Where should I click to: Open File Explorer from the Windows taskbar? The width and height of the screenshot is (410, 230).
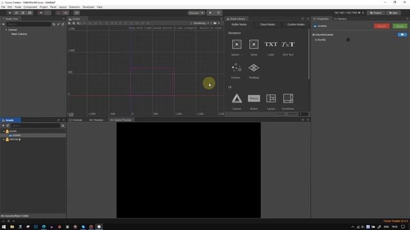[x=12, y=227]
